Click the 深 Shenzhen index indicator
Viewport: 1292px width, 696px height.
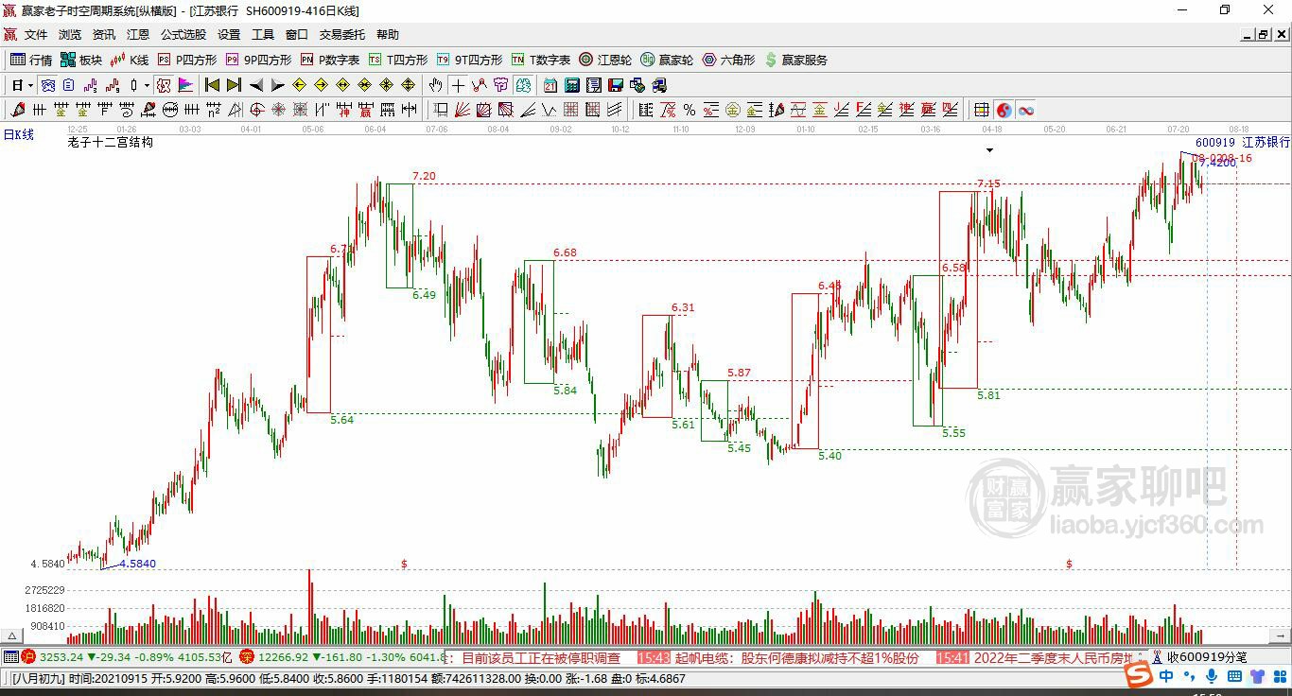tap(246, 656)
